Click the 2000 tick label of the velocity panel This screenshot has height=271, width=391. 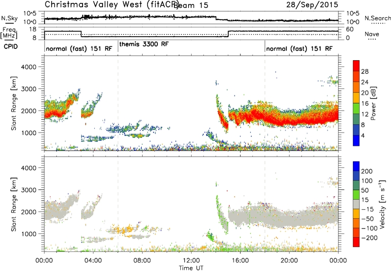coord(29,212)
